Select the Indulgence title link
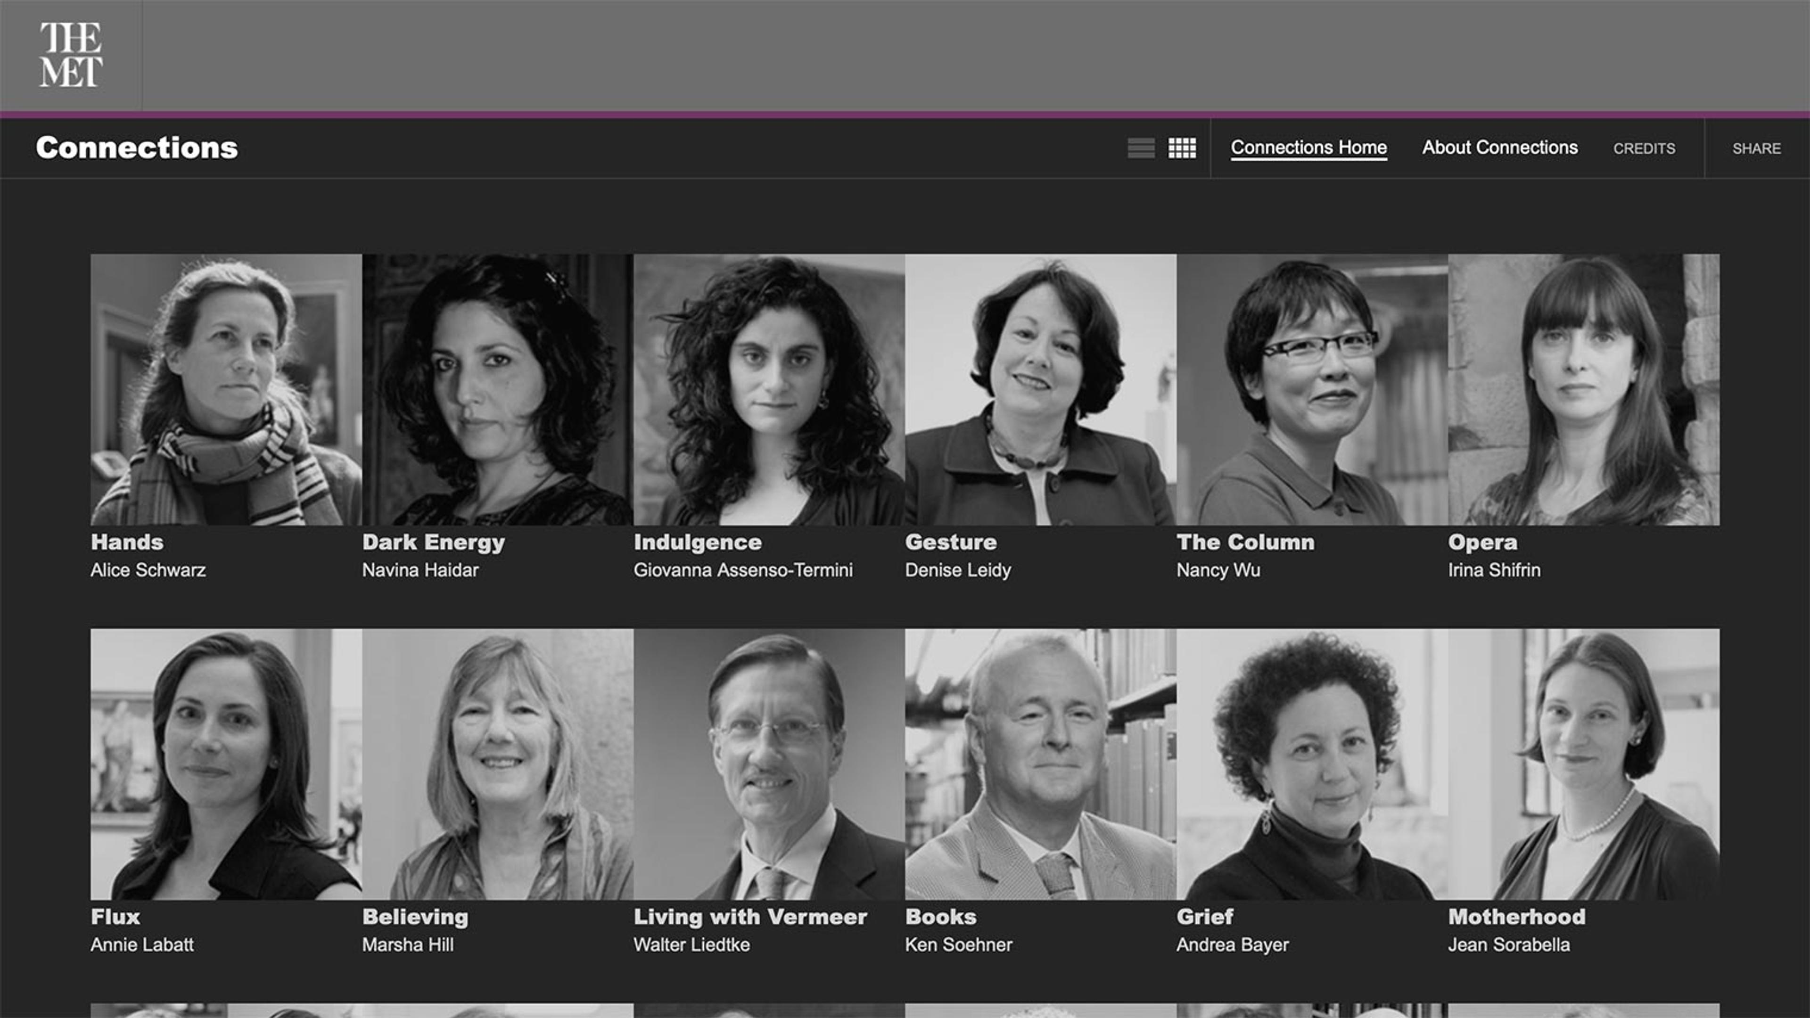Image resolution: width=1810 pixels, height=1018 pixels. pos(697,542)
